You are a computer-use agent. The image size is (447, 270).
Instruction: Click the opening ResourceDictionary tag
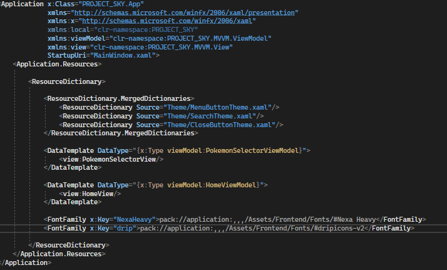pos(67,82)
